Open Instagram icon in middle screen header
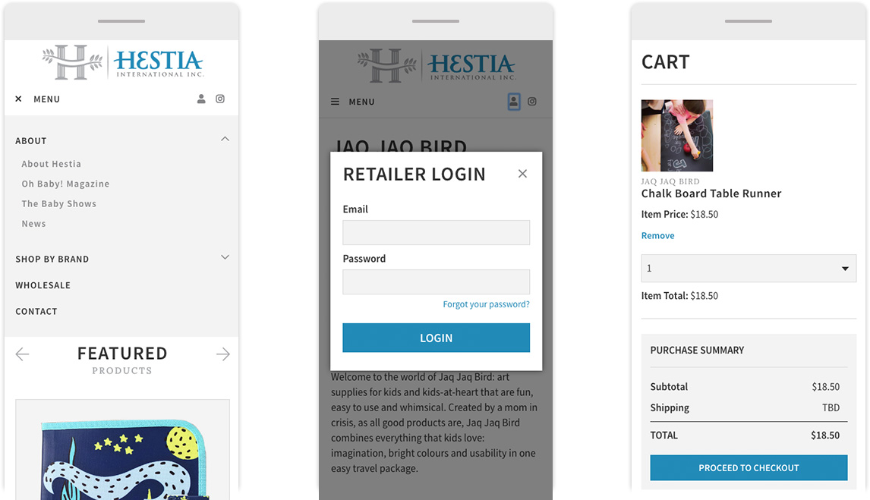 pyautogui.click(x=532, y=102)
